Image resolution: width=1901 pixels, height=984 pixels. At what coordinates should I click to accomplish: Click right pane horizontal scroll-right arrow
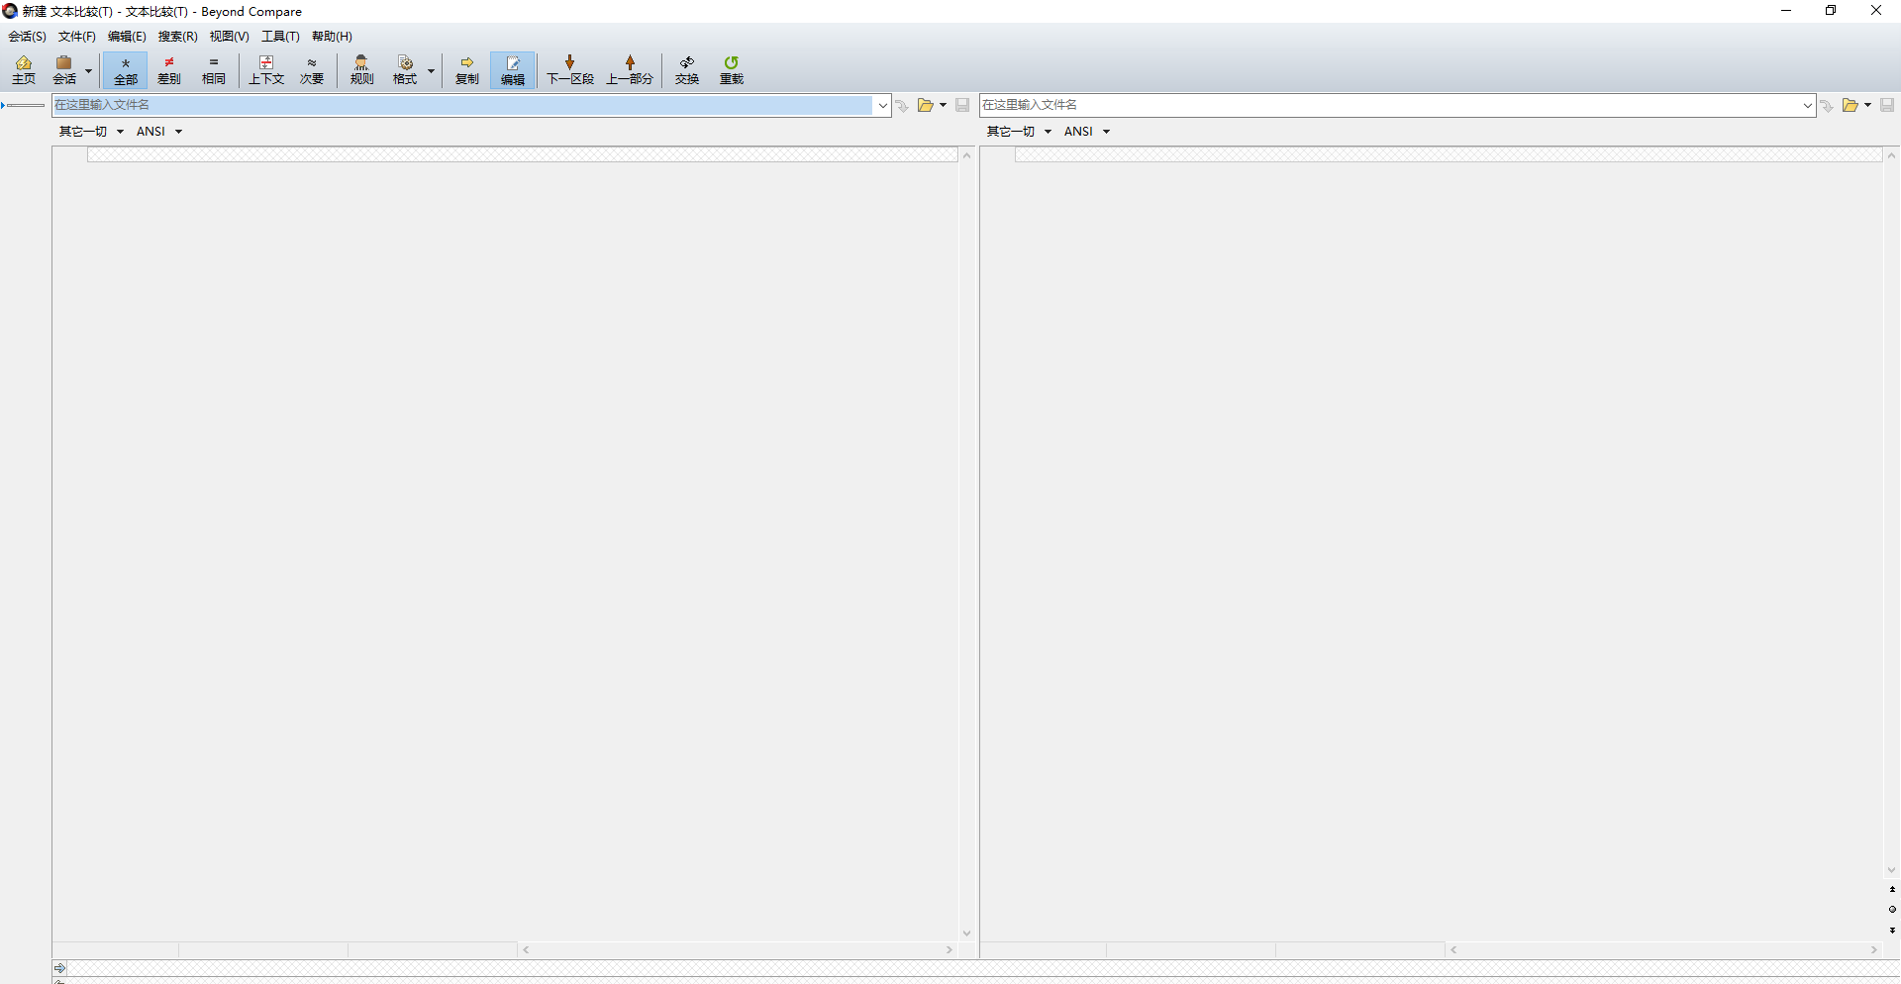click(1873, 949)
